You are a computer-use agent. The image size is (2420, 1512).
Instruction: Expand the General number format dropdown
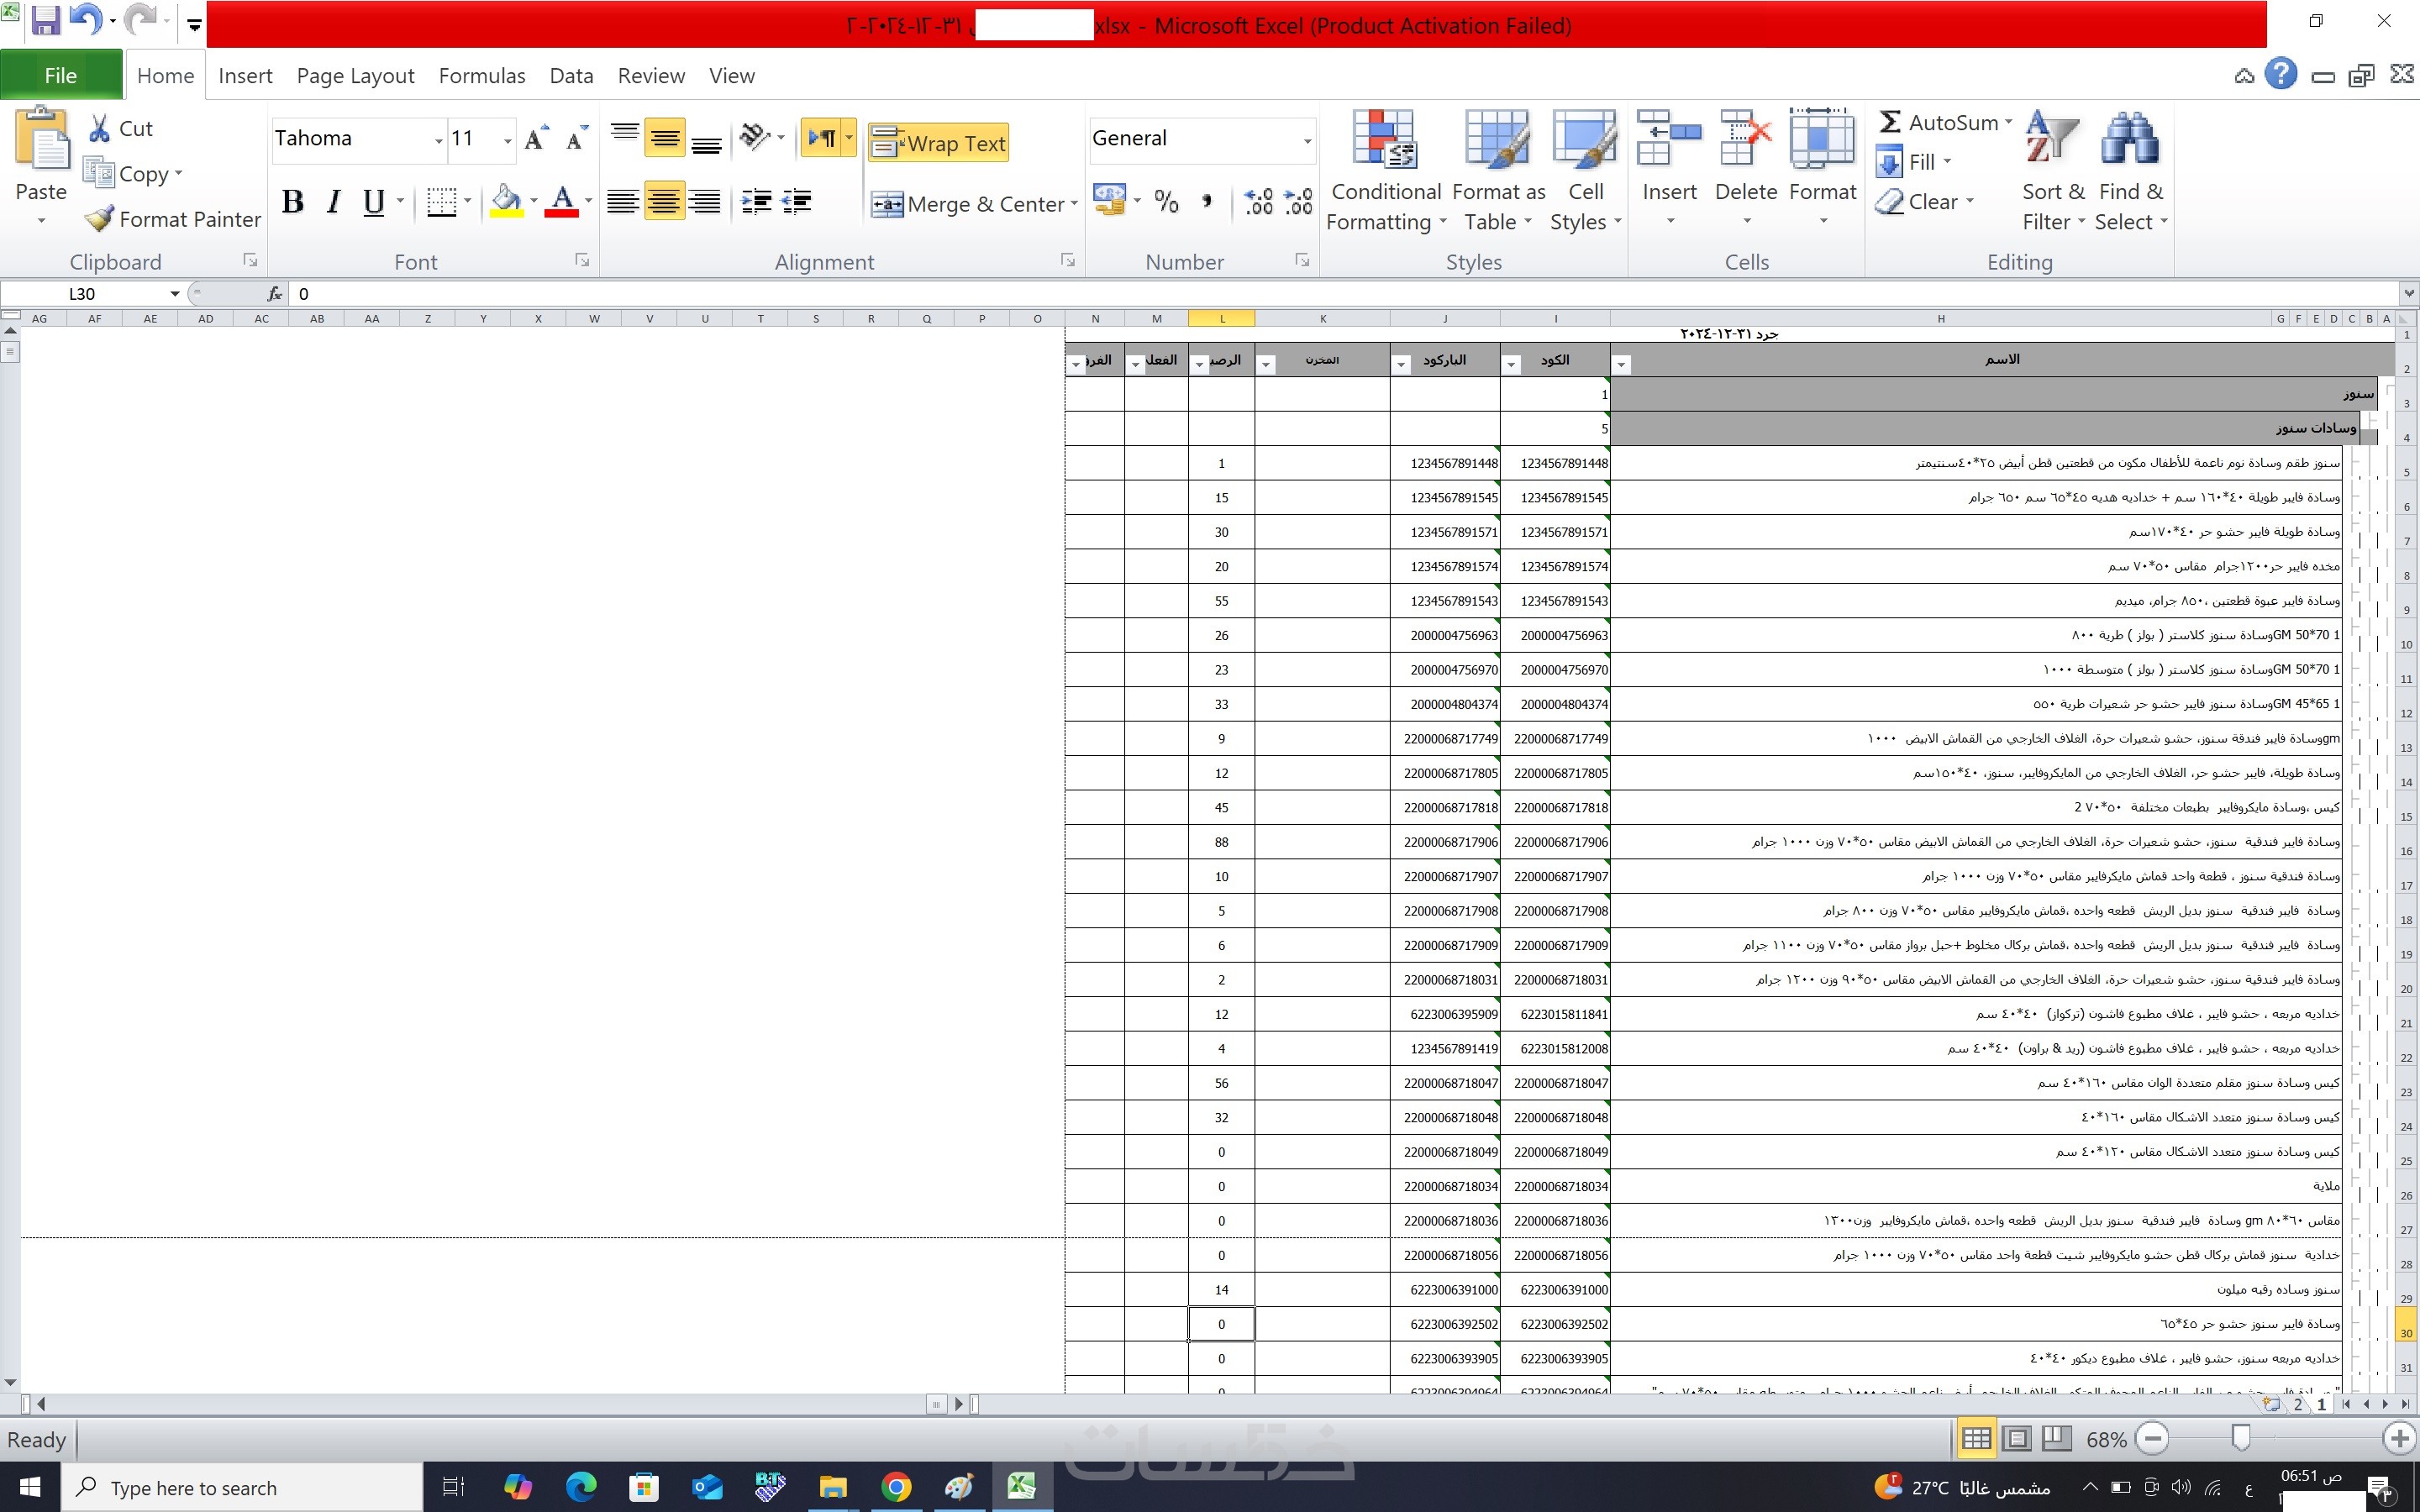(1306, 141)
